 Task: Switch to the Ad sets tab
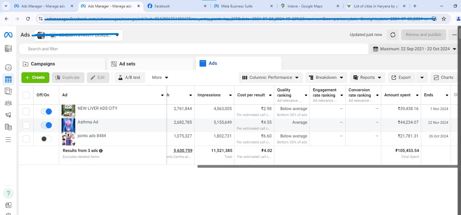point(127,64)
